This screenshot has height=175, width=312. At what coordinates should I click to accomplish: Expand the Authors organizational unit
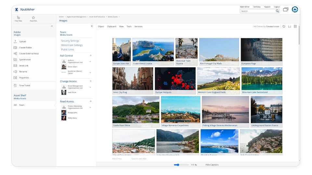(x=90, y=62)
